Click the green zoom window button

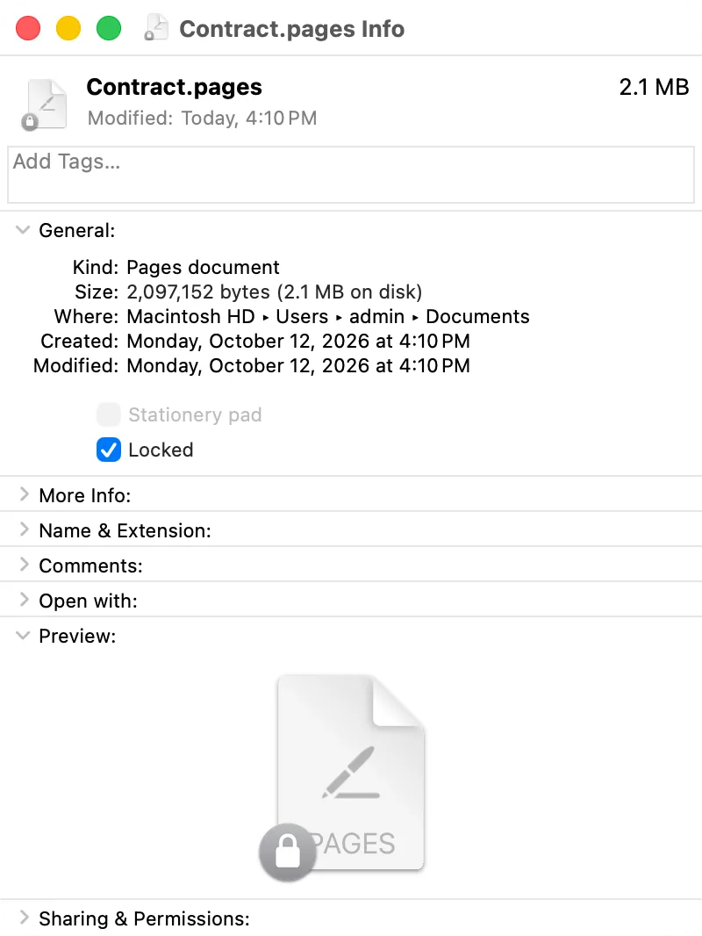109,28
